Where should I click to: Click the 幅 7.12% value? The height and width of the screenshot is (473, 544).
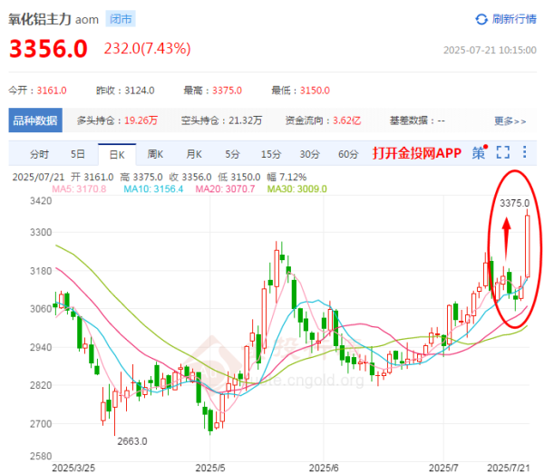point(287,178)
